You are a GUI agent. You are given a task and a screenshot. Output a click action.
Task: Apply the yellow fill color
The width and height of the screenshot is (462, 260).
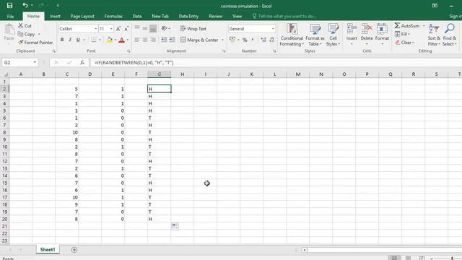coord(110,40)
